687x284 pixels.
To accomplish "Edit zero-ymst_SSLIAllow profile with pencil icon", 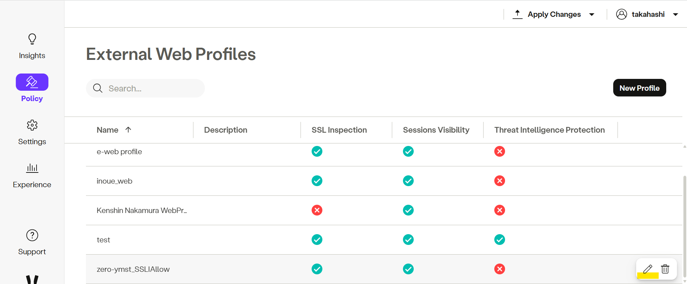I will point(648,269).
